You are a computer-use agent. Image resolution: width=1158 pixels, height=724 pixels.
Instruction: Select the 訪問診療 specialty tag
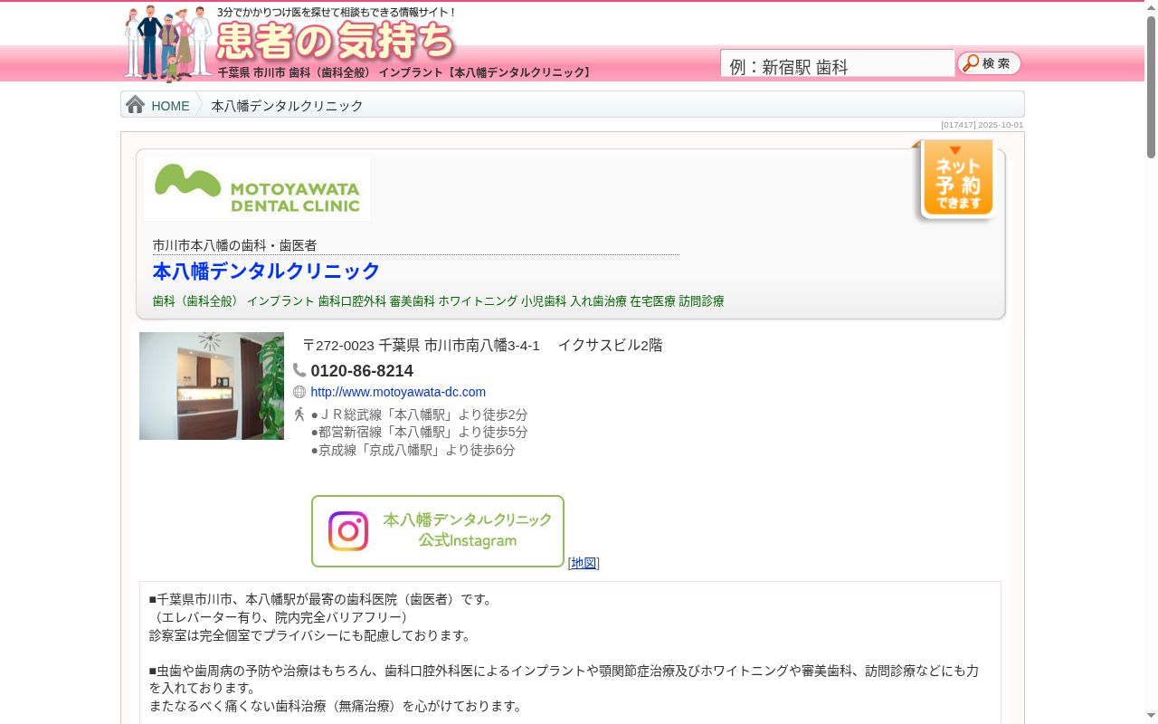coord(702,301)
